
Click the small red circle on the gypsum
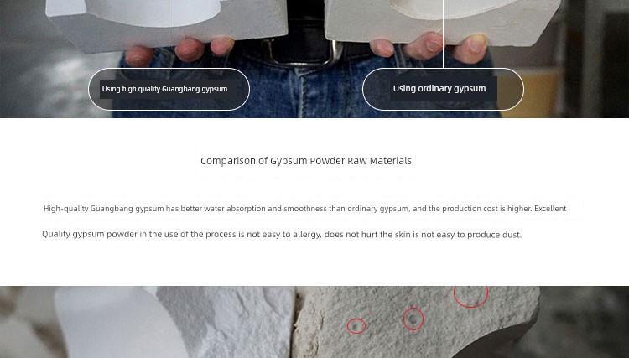(x=356, y=326)
